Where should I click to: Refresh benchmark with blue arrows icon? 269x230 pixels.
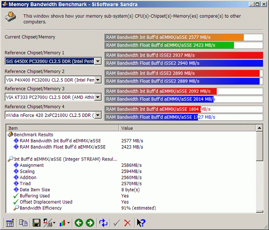103,223
